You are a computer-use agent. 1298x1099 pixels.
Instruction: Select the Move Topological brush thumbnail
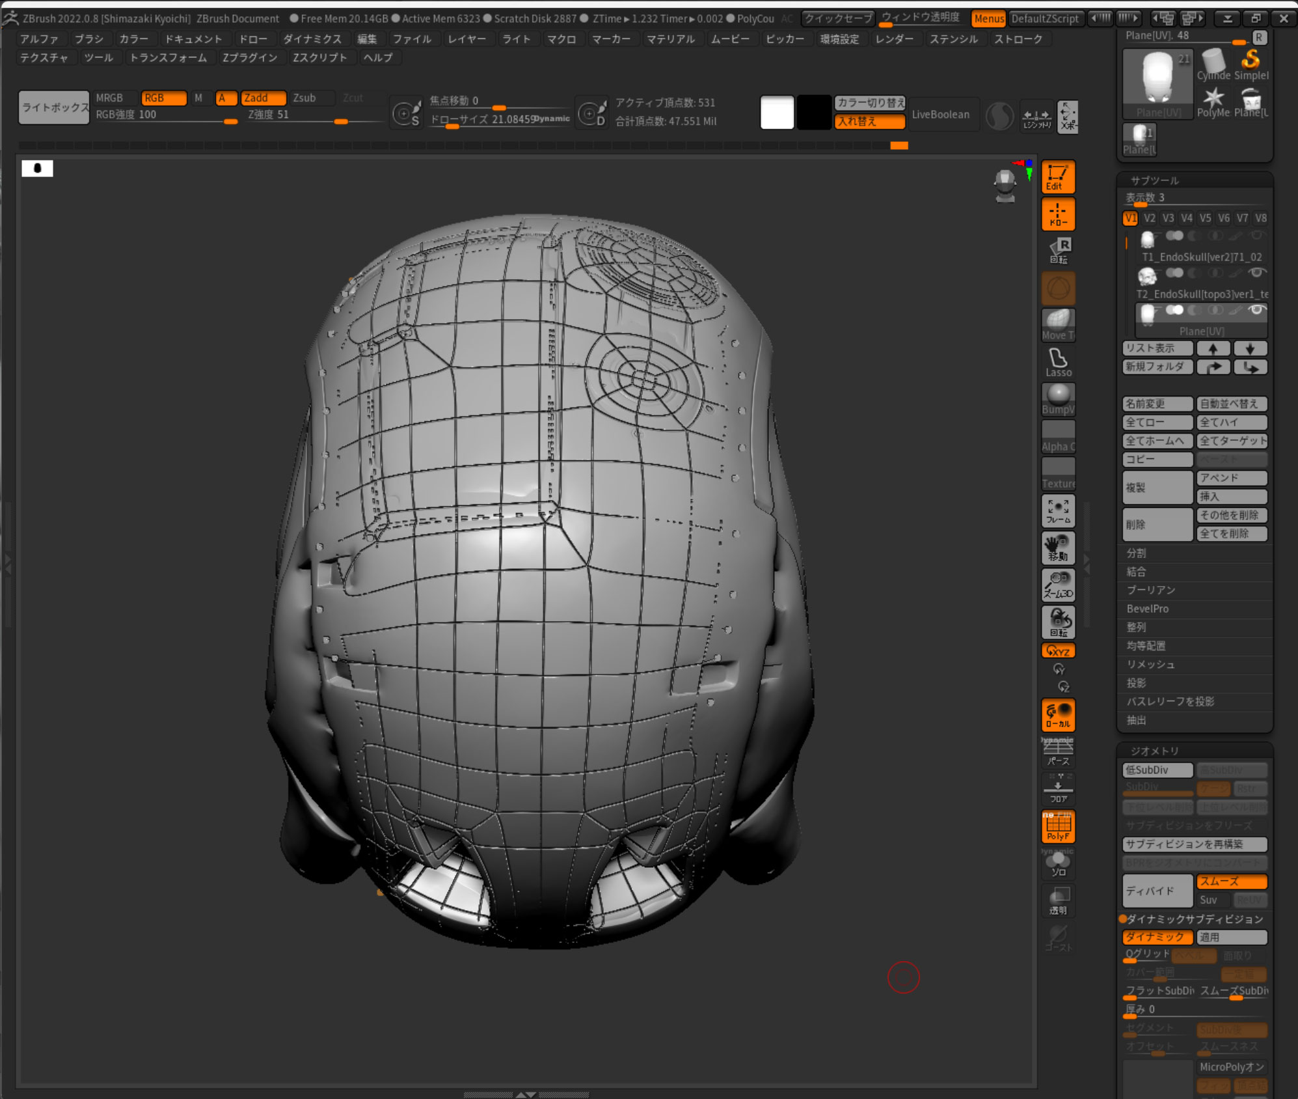[1058, 325]
